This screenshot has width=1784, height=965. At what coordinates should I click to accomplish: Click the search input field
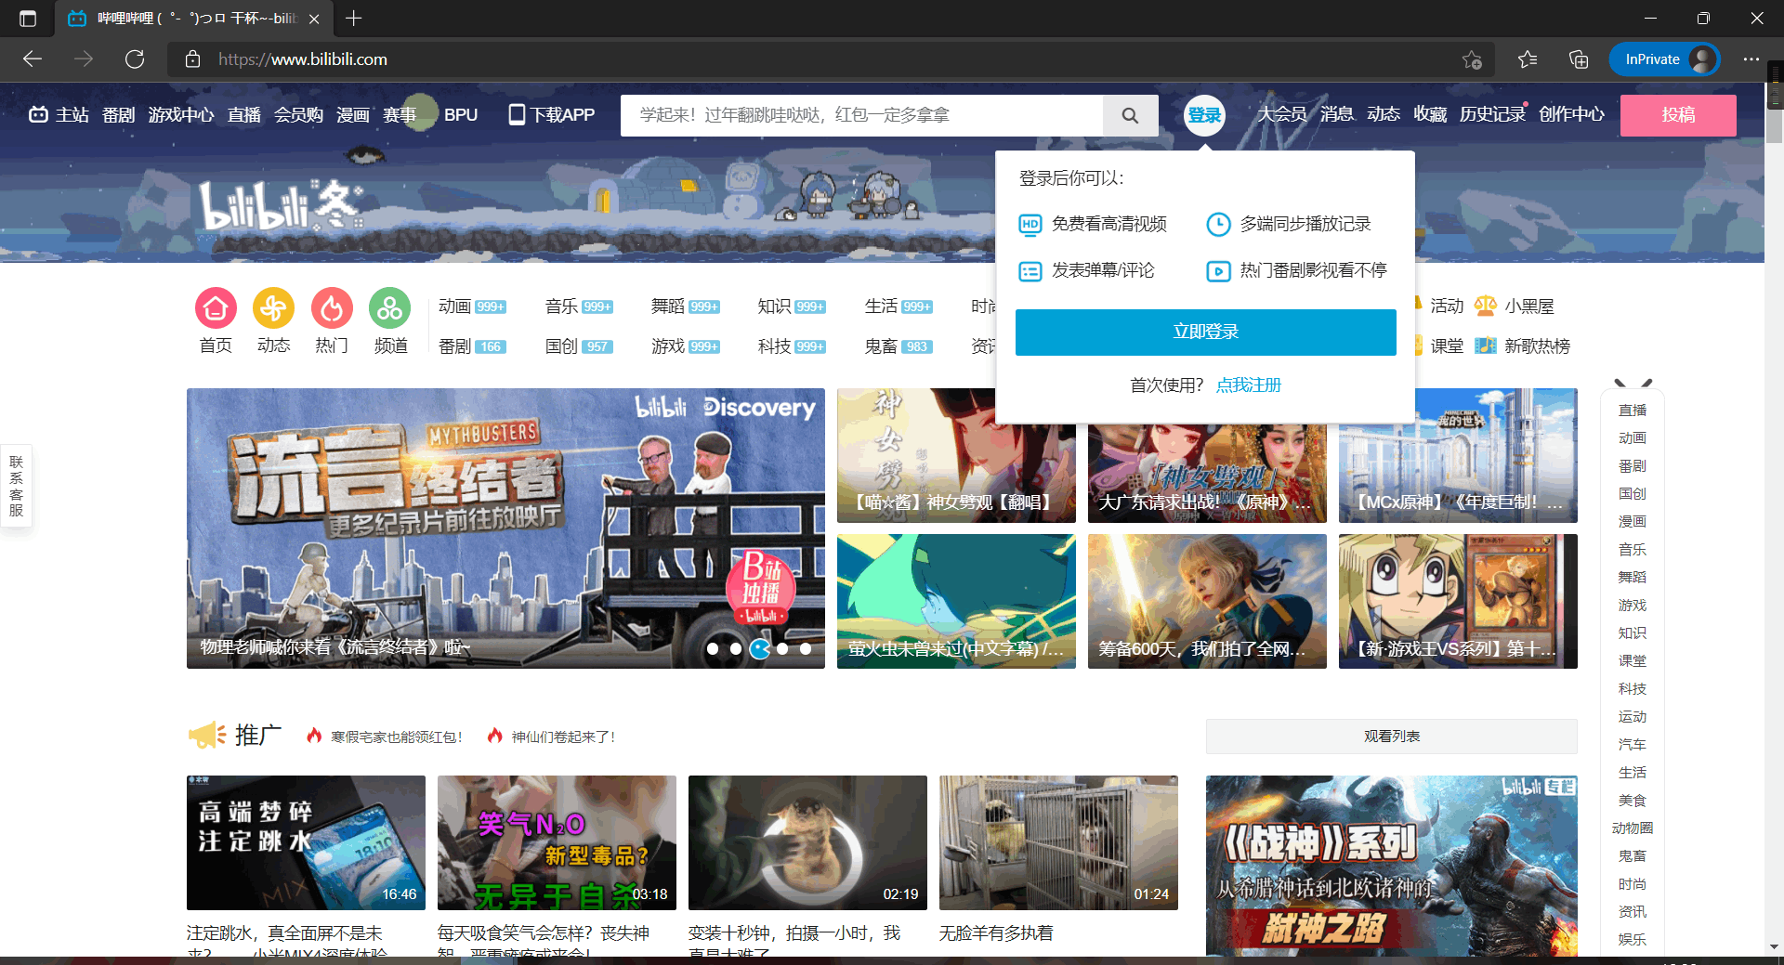point(861,115)
